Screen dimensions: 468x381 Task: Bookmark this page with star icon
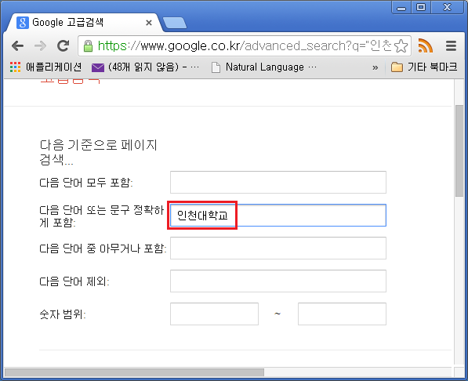pos(401,46)
